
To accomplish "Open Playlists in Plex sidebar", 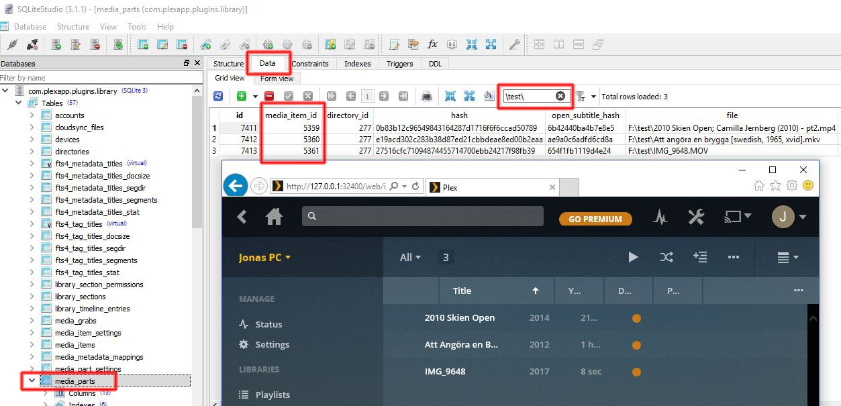I will click(x=264, y=395).
